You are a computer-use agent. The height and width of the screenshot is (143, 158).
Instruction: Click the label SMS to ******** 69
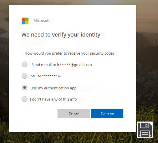point(46,76)
